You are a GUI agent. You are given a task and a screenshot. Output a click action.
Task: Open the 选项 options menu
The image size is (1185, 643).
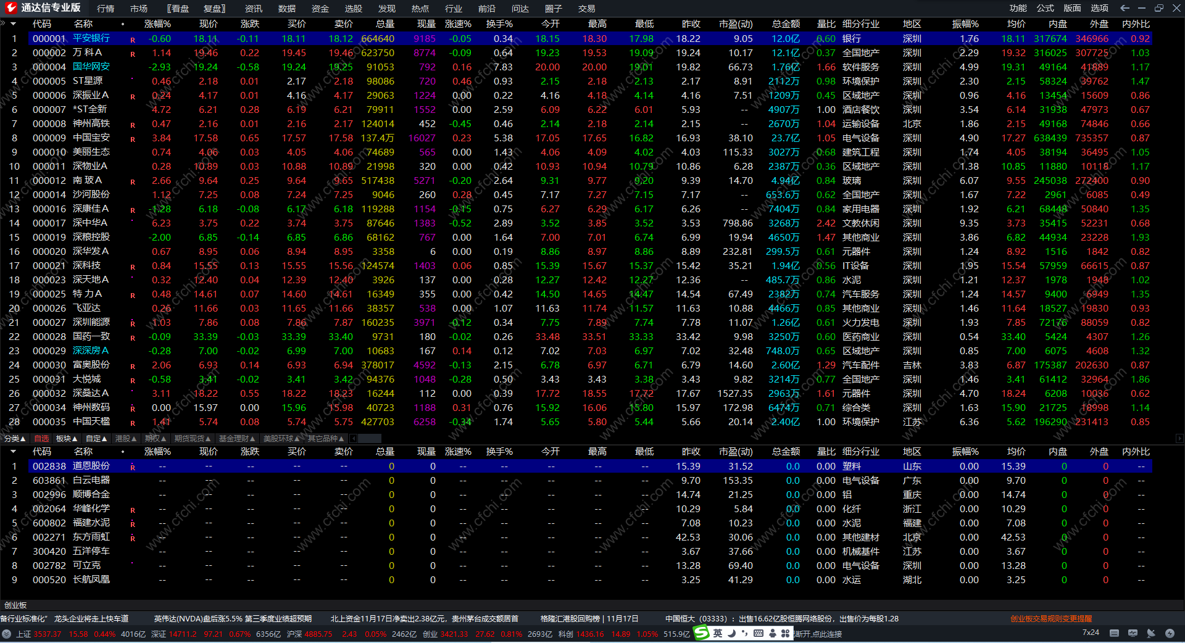[x=1100, y=8]
